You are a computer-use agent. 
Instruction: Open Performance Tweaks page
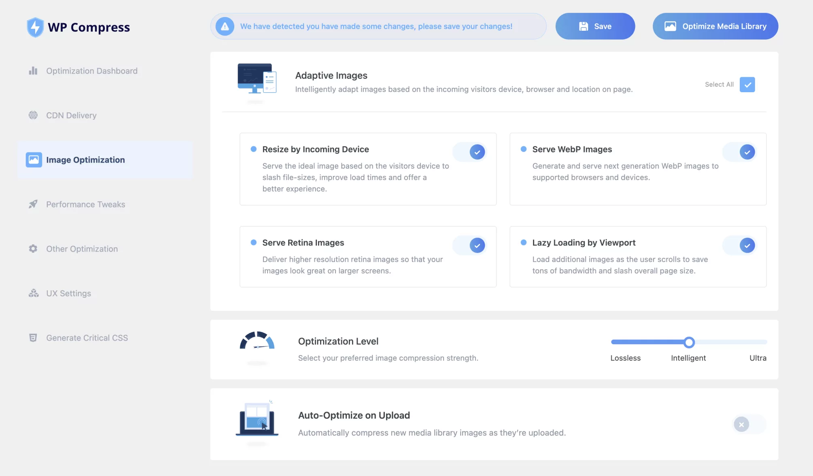tap(85, 204)
